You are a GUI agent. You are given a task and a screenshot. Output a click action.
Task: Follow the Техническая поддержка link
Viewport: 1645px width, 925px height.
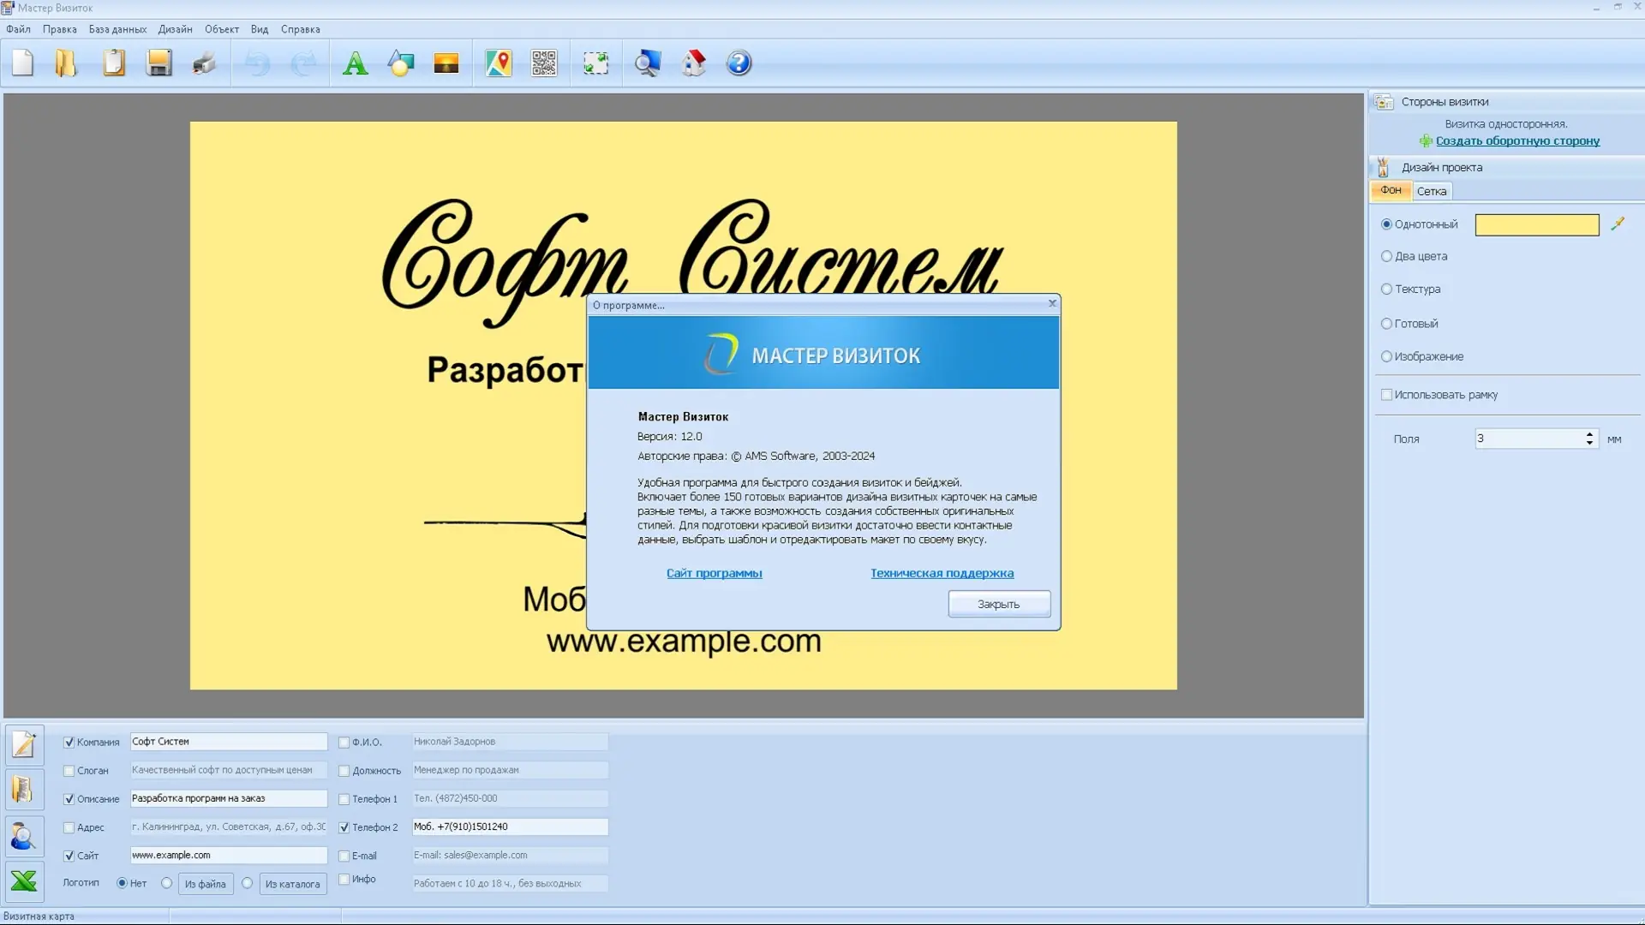click(x=942, y=573)
